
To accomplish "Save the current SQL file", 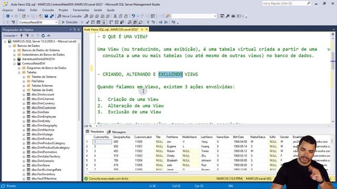I will point(46,16).
